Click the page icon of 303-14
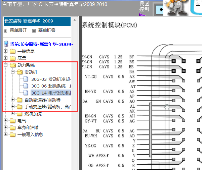Viewport: 202px width, 170px height. pos(26,93)
